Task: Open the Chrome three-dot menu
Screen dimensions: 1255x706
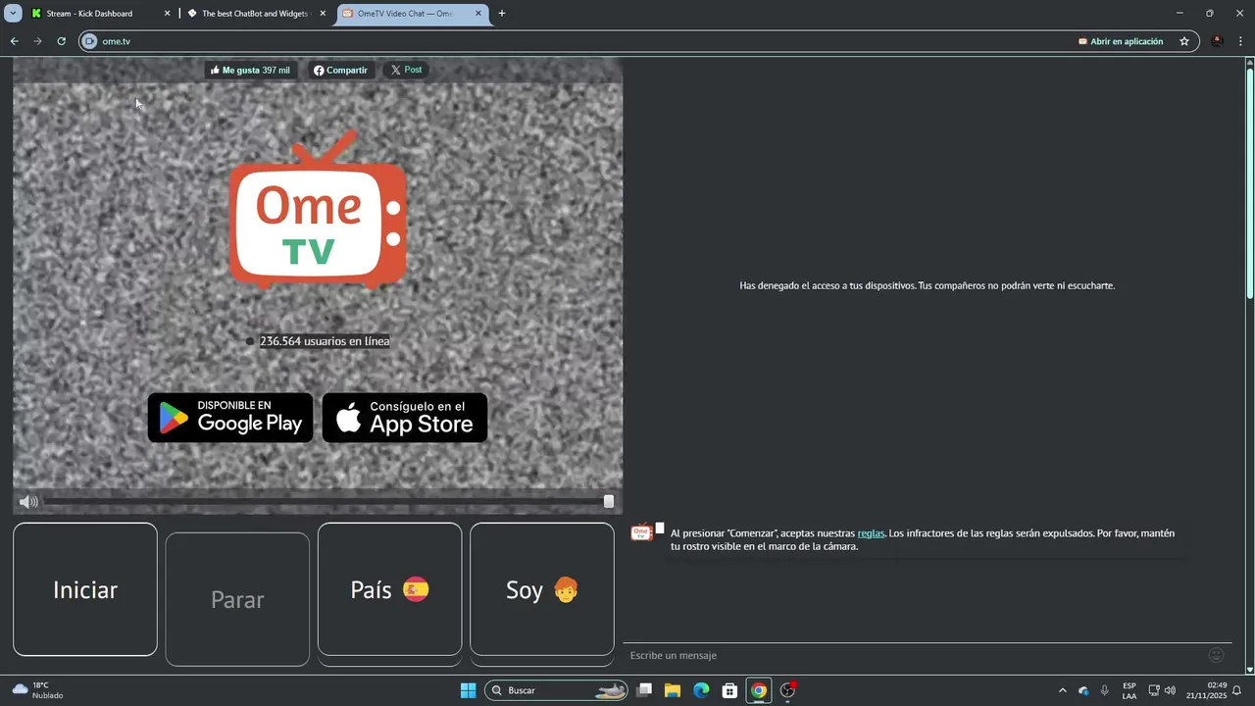Action: coord(1241,41)
